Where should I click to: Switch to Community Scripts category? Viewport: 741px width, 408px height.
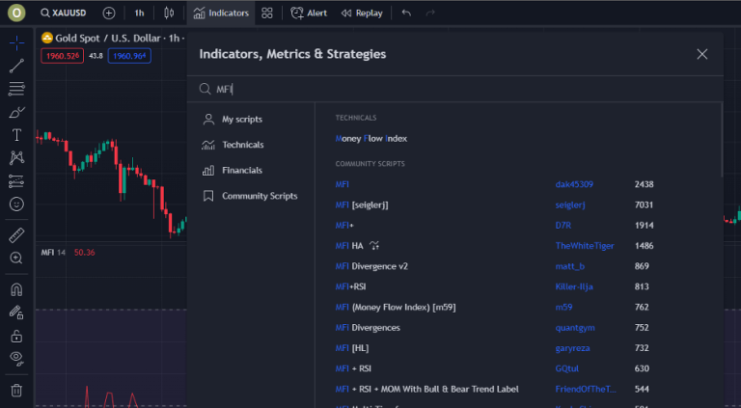coord(259,196)
